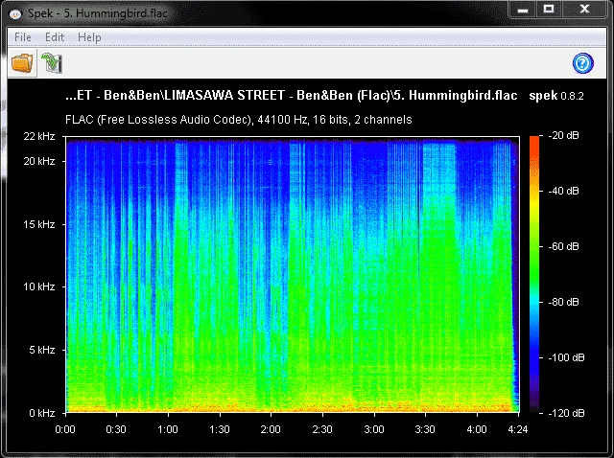
Task: Click the 5 kHz frequency axis label
Action: (42, 350)
